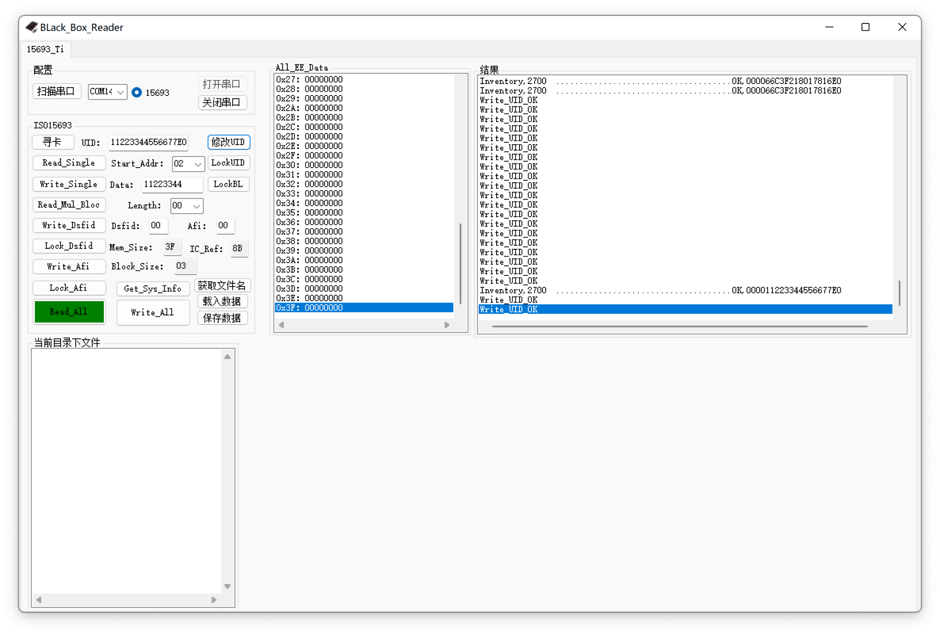Select the 15693 radio button

pyautogui.click(x=137, y=92)
